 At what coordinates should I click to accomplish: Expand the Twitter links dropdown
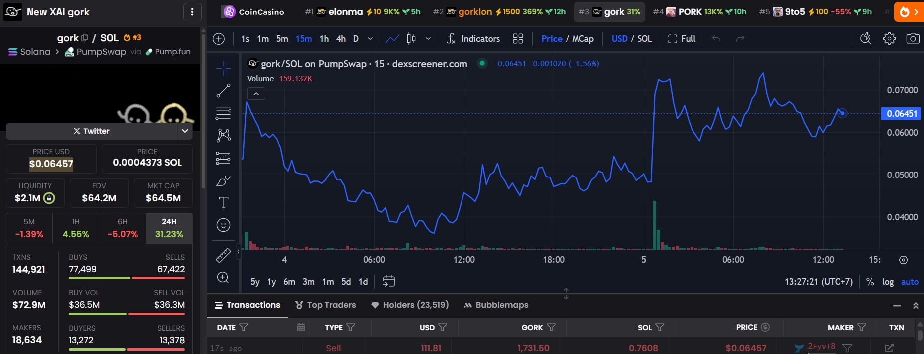click(185, 131)
